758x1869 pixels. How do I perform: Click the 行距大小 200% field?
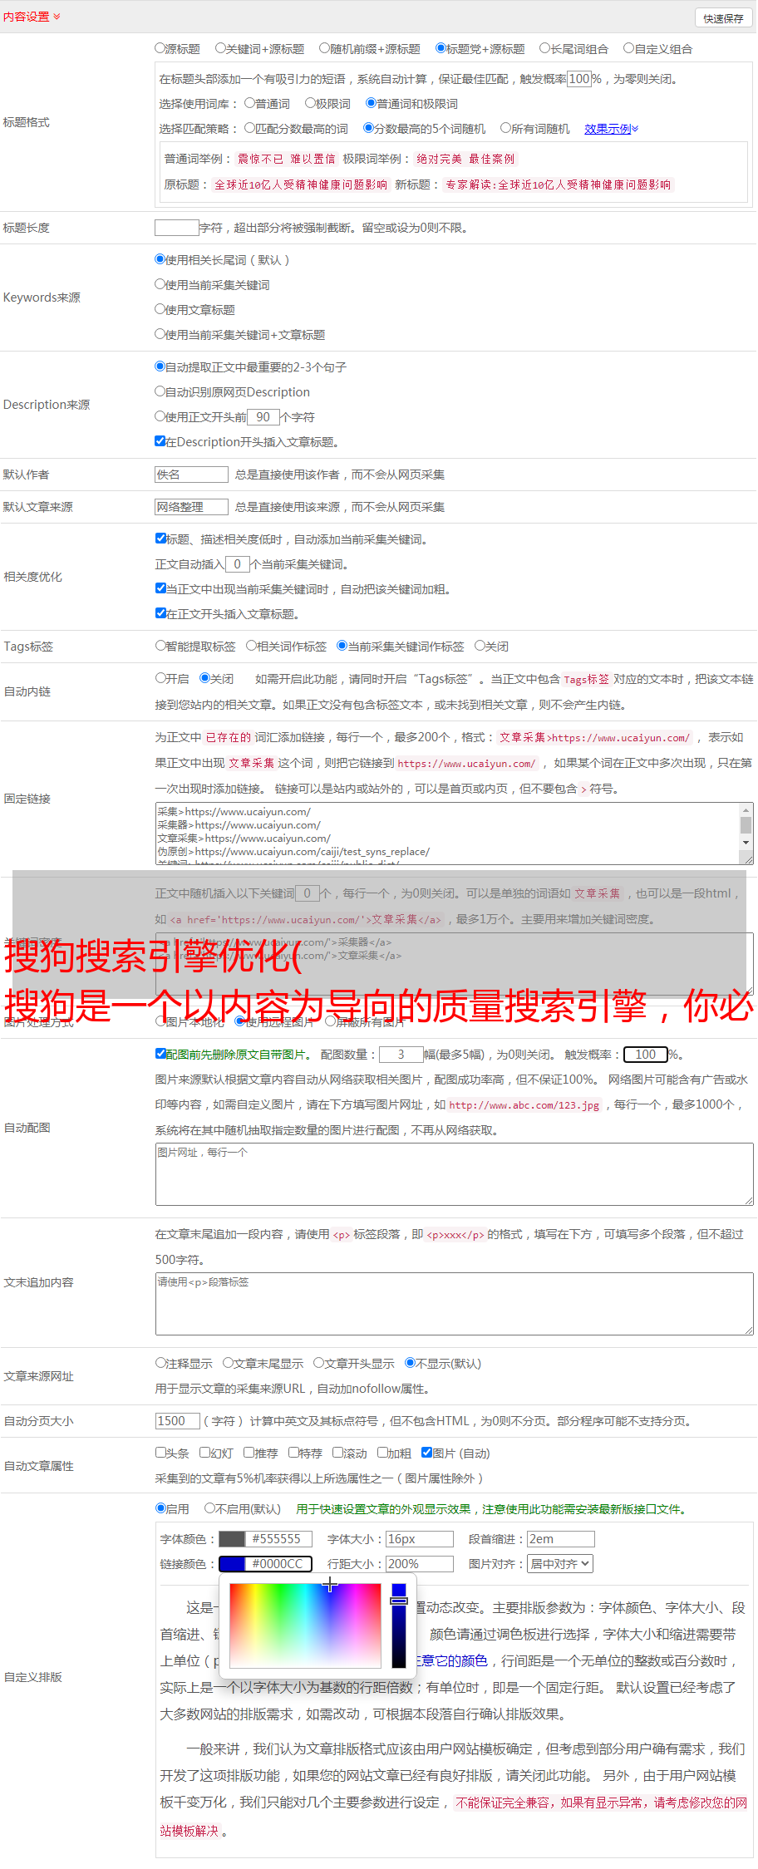[420, 1564]
